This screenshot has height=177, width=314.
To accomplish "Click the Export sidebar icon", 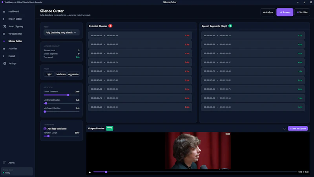I will point(4,56).
